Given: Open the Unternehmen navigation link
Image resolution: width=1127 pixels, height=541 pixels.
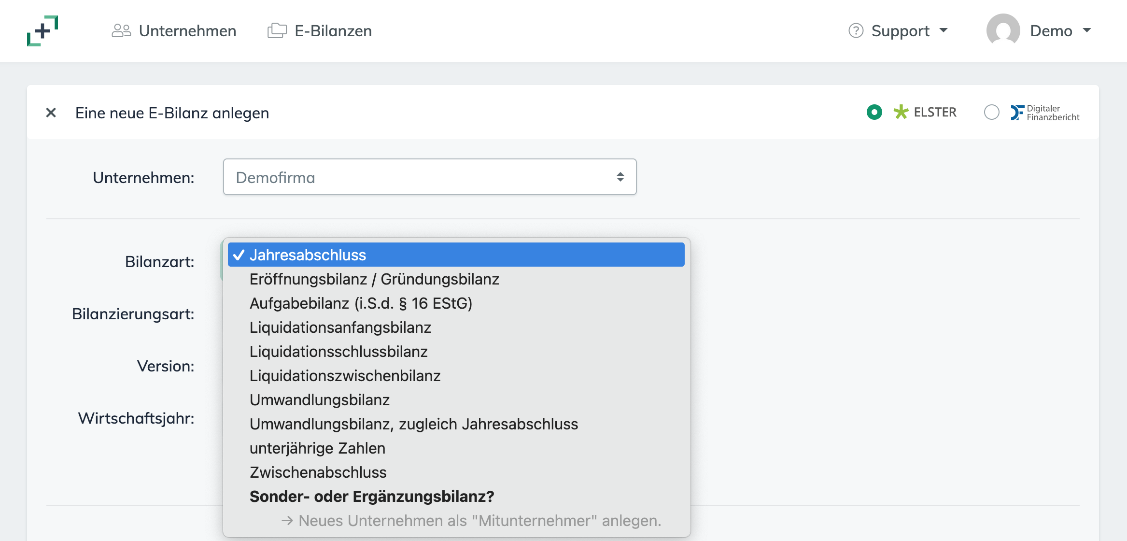Looking at the screenshot, I should click(187, 31).
